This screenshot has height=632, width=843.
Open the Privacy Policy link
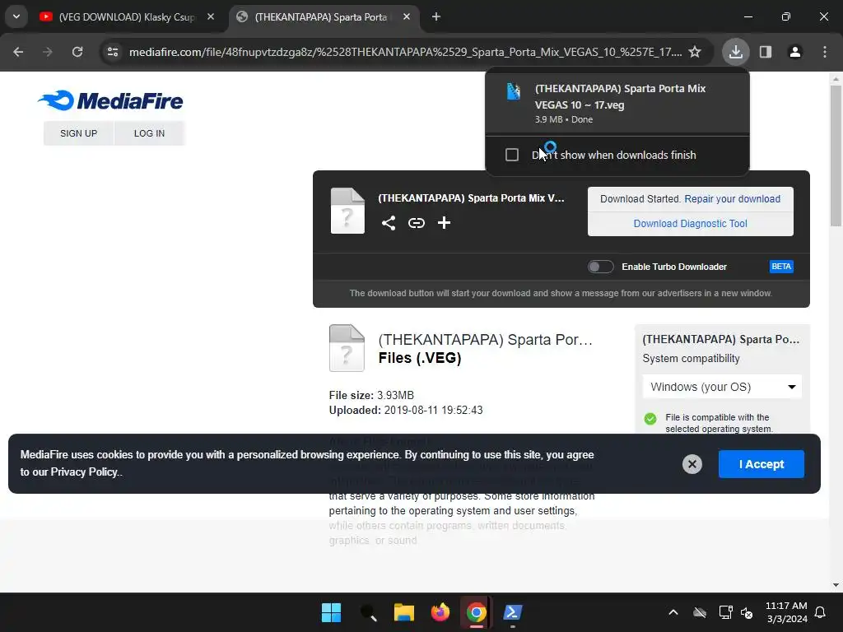(85, 472)
